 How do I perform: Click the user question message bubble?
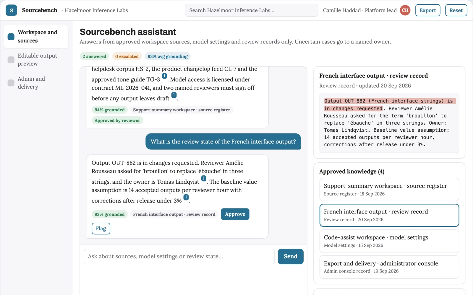coord(223,142)
